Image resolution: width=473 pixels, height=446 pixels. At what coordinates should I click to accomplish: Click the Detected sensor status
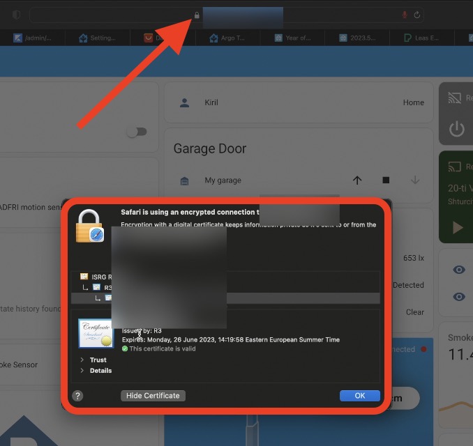tap(408, 285)
